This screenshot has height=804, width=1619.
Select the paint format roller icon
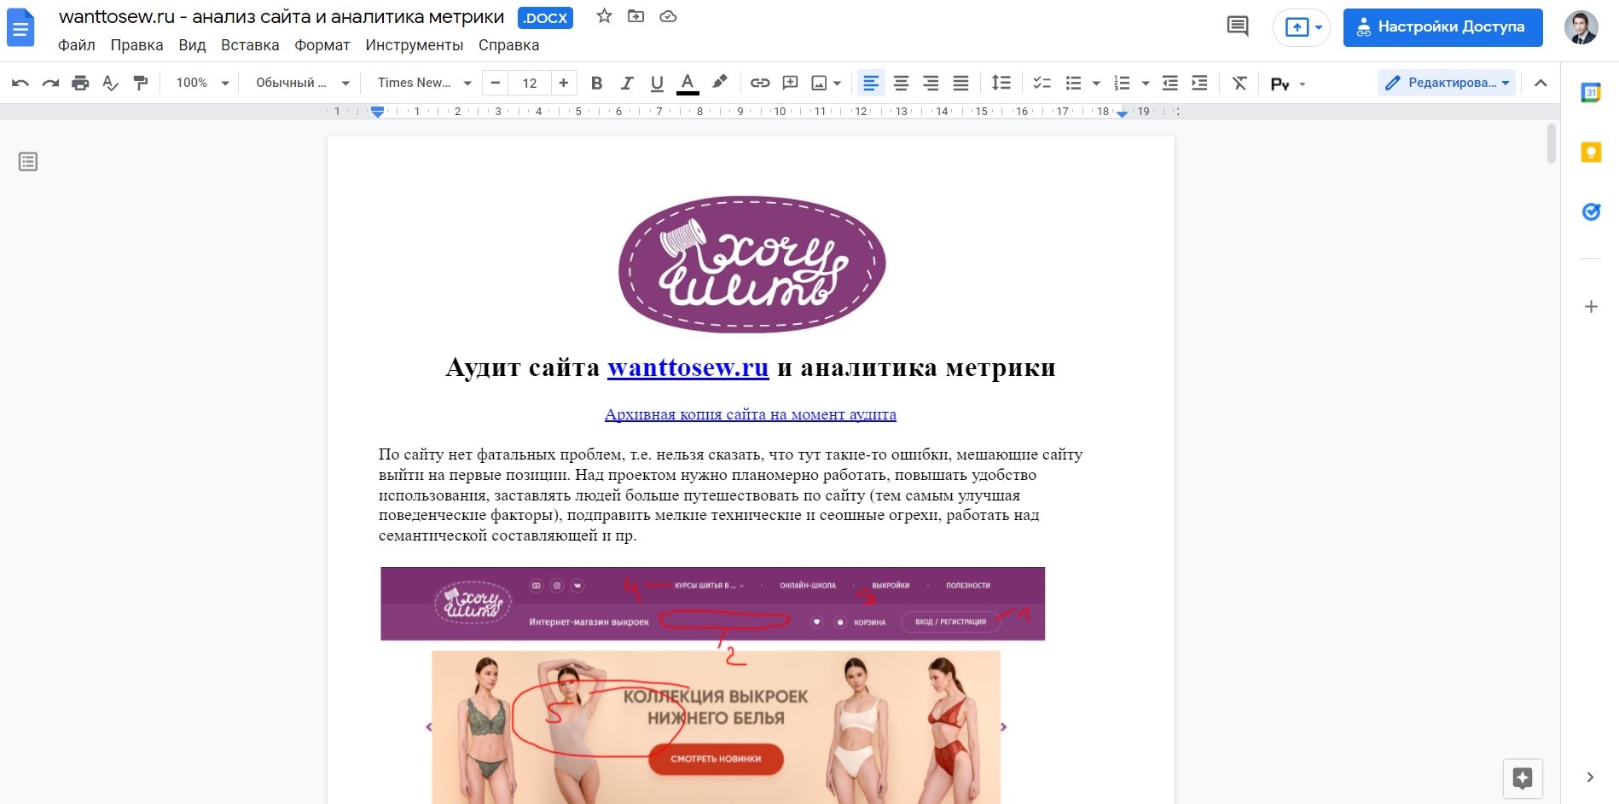(x=141, y=83)
